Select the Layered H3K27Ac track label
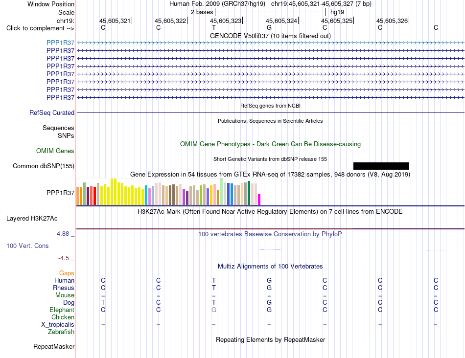 (32, 219)
